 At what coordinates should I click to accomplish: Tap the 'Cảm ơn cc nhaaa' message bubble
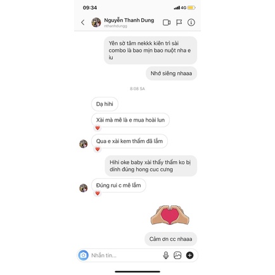170,239
